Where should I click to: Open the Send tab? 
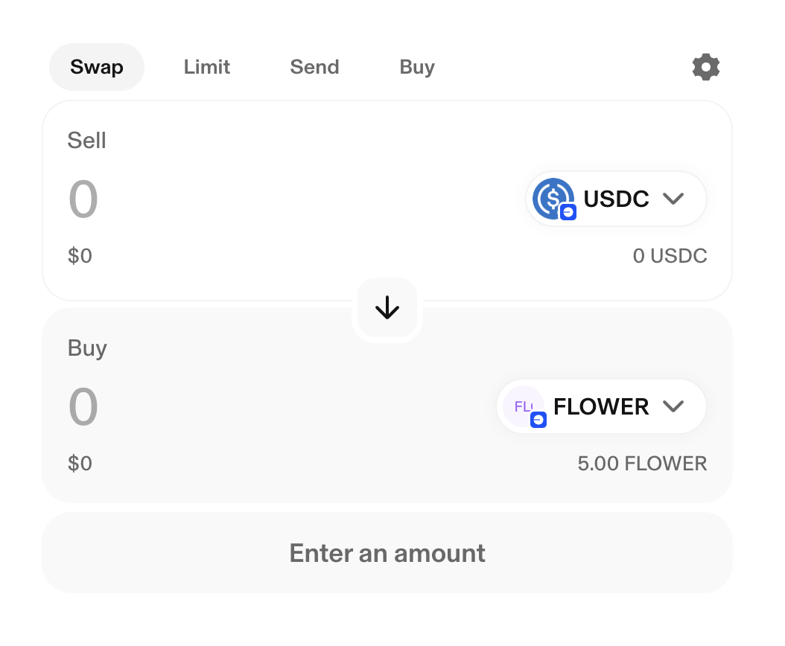[314, 67]
